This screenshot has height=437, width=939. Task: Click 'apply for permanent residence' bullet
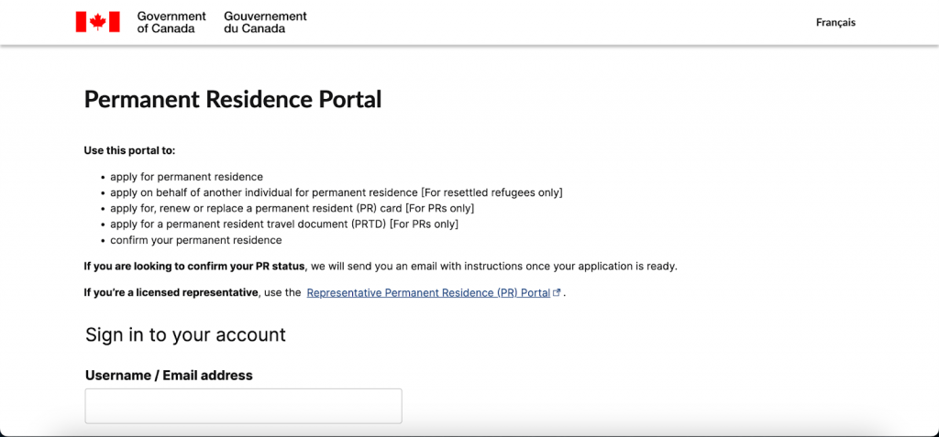pos(187,177)
